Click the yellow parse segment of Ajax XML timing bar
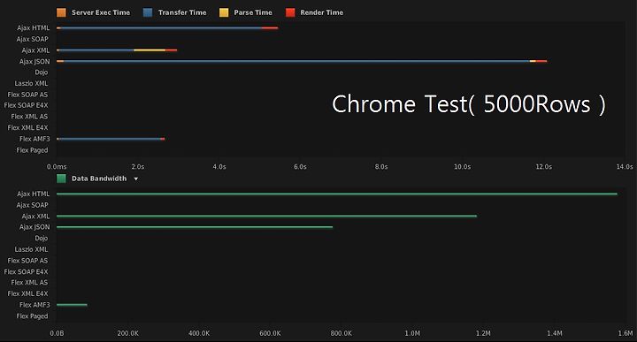Viewport: 637px width, 342px height. point(150,50)
